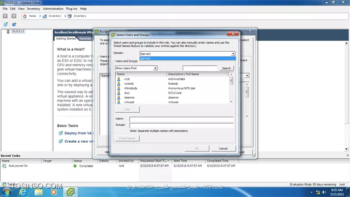Click Cancel in Select Users and Groups
The image size is (350, 197).
(x=223, y=148)
